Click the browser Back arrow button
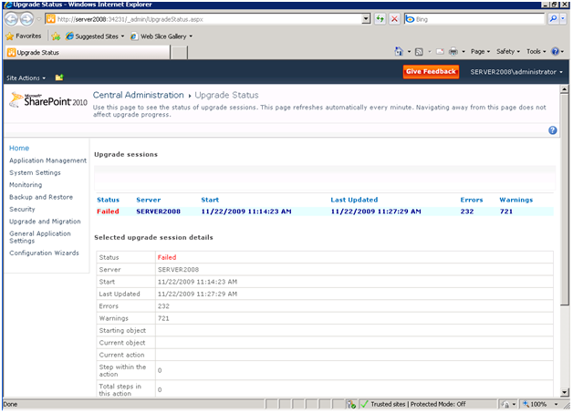This screenshot has height=413, width=573. click(x=11, y=19)
